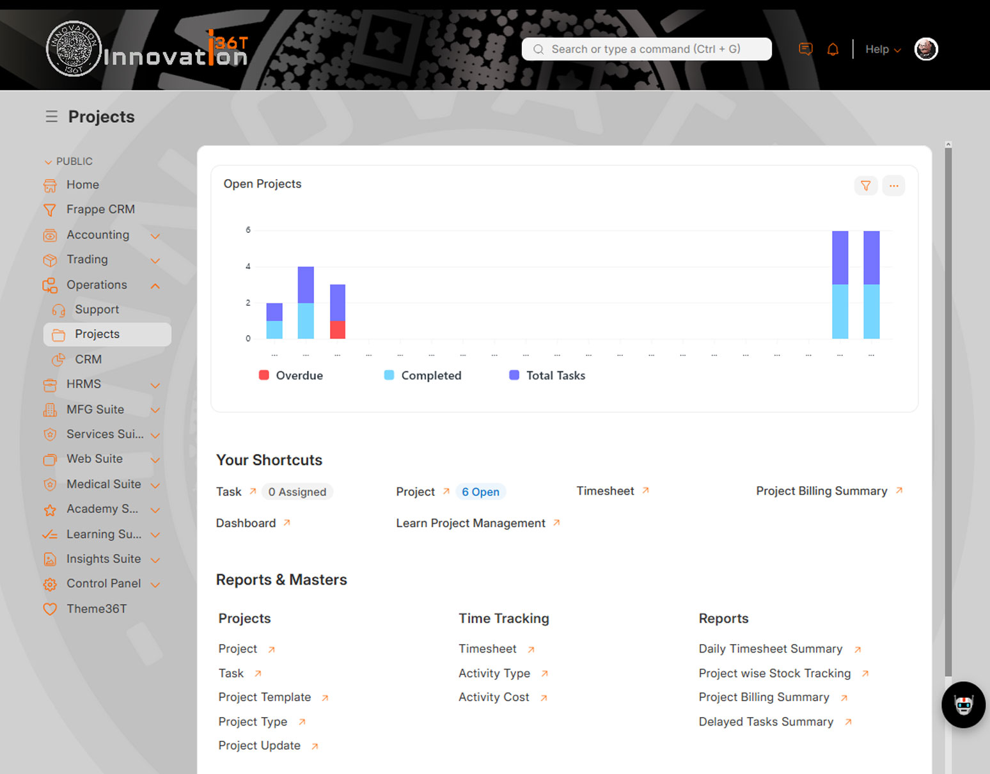Open the notifications bell icon
Screen dimensions: 990x774
tap(833, 49)
